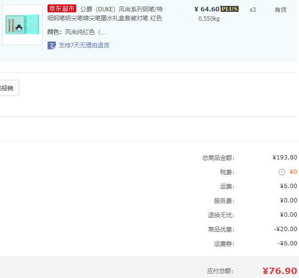Screen dimensions: 299x278
Task: Click the PLUS member price badge
Action: click(230, 9)
